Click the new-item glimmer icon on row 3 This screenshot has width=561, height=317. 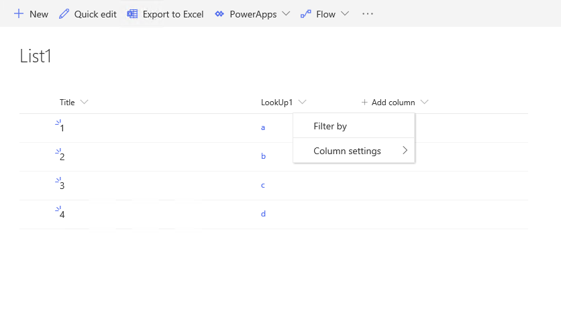tap(58, 180)
